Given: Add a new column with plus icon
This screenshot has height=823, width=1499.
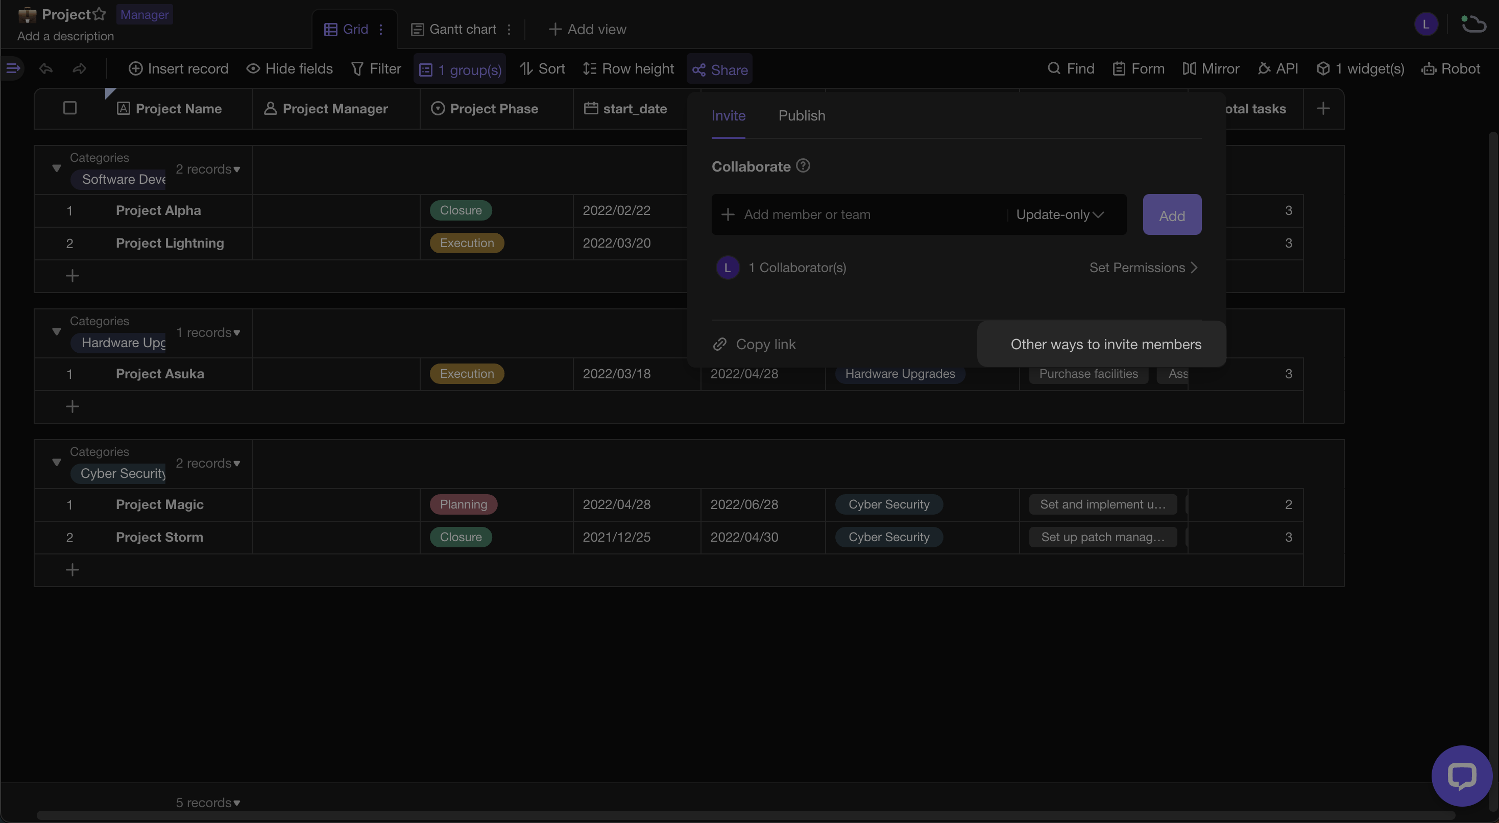Looking at the screenshot, I should (x=1323, y=108).
